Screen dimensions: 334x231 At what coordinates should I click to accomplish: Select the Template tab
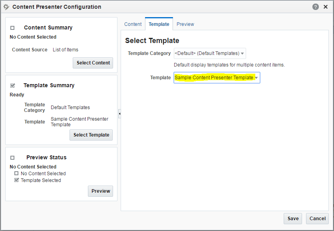pos(159,24)
